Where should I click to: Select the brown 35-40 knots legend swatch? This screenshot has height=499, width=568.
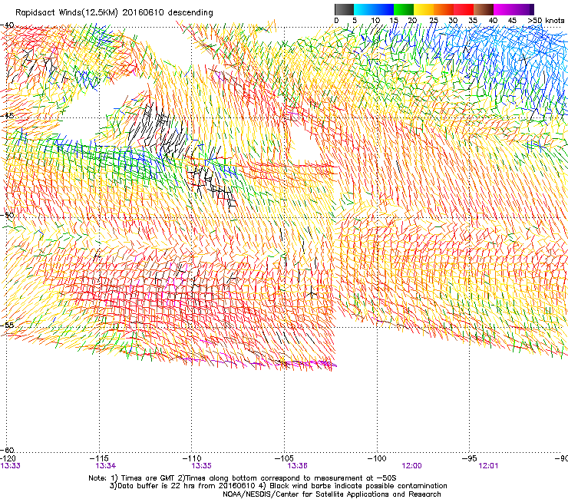484,9
